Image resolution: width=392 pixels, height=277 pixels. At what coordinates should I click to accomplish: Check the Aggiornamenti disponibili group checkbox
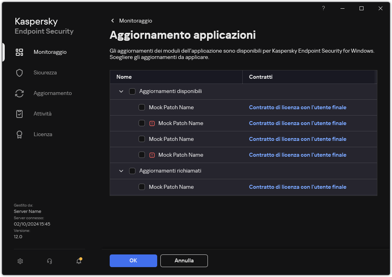132,91
